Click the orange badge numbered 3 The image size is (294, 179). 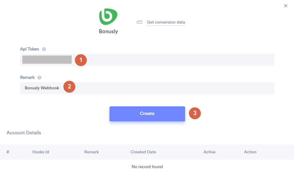click(x=195, y=113)
